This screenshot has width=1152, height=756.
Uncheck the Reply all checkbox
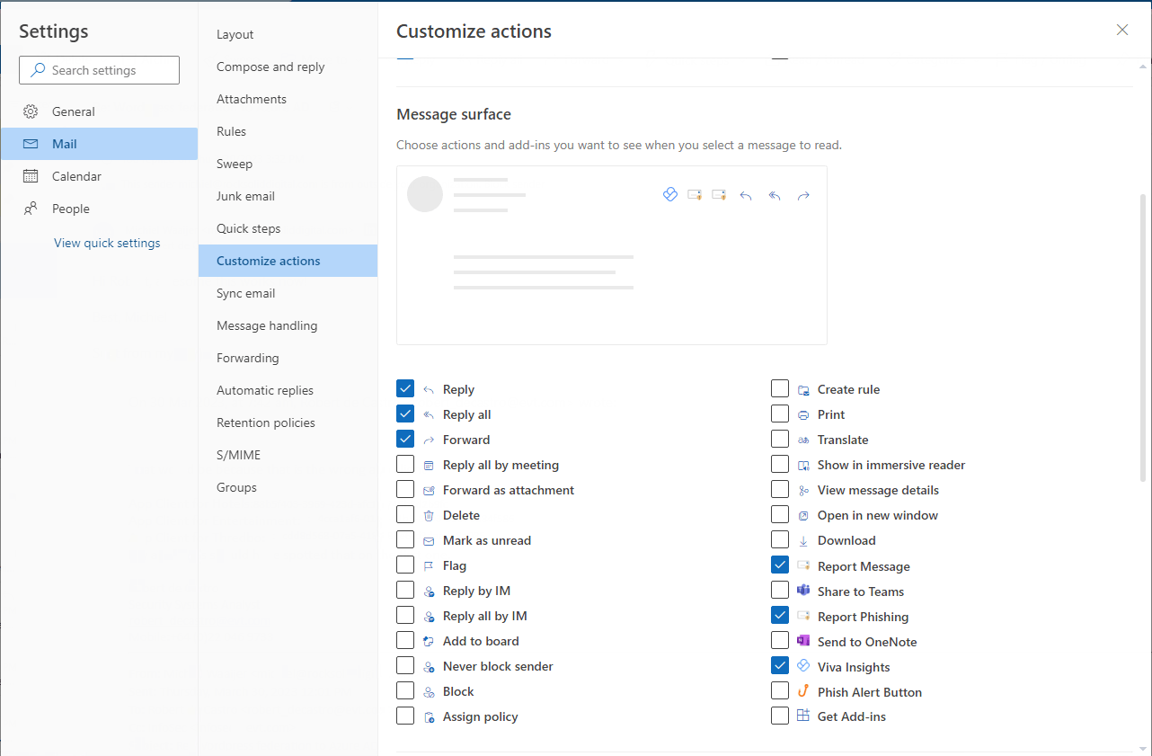(x=405, y=414)
